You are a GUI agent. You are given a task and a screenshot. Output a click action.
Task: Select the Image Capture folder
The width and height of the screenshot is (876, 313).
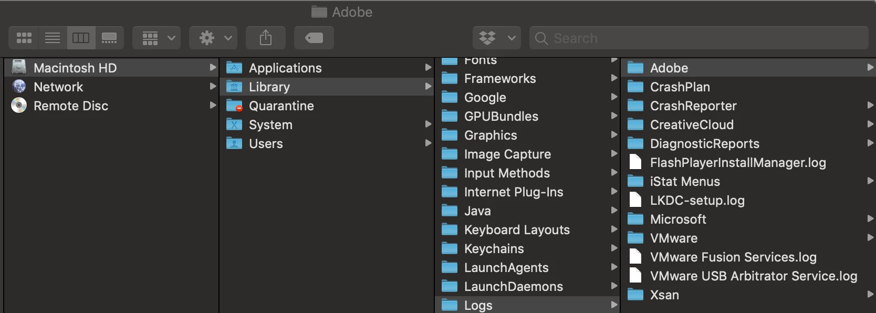pos(527,154)
